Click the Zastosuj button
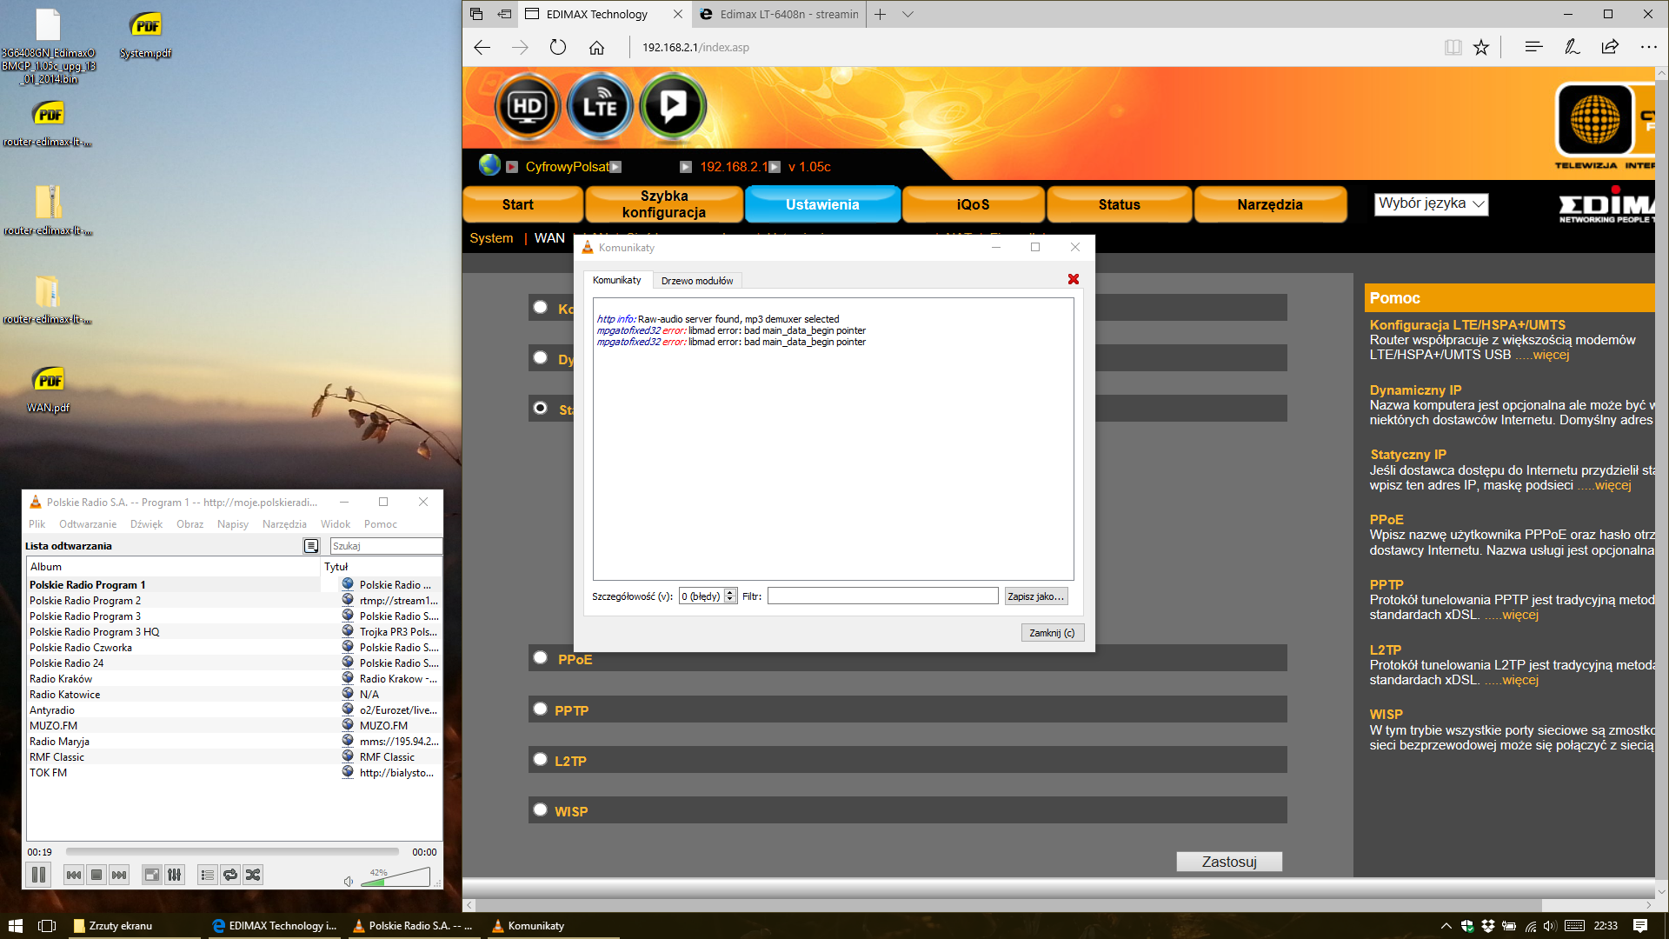 coord(1229,862)
